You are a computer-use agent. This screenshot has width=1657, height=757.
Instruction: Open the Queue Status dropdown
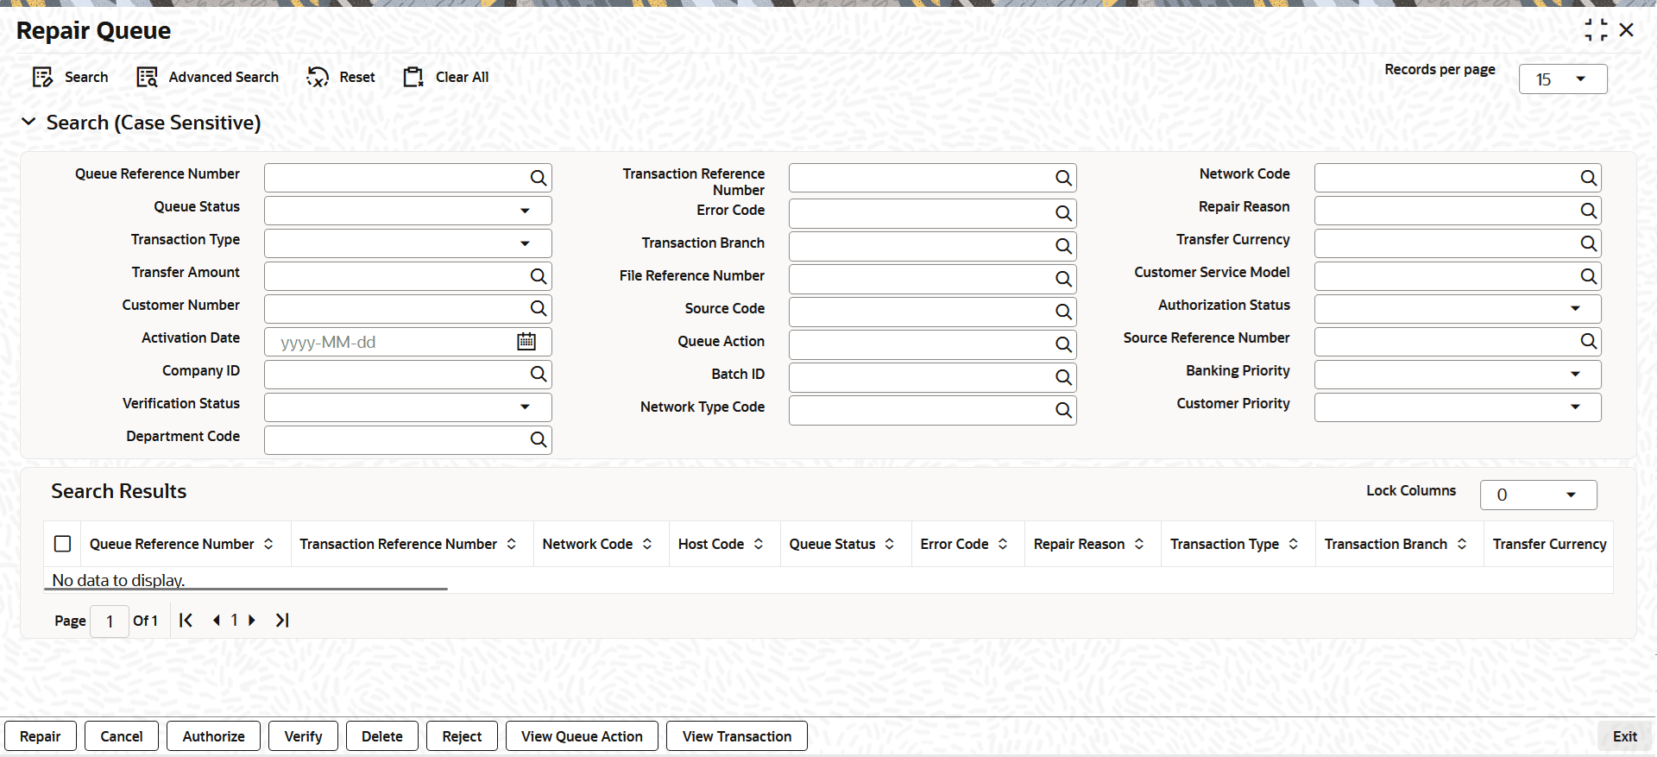tap(408, 211)
